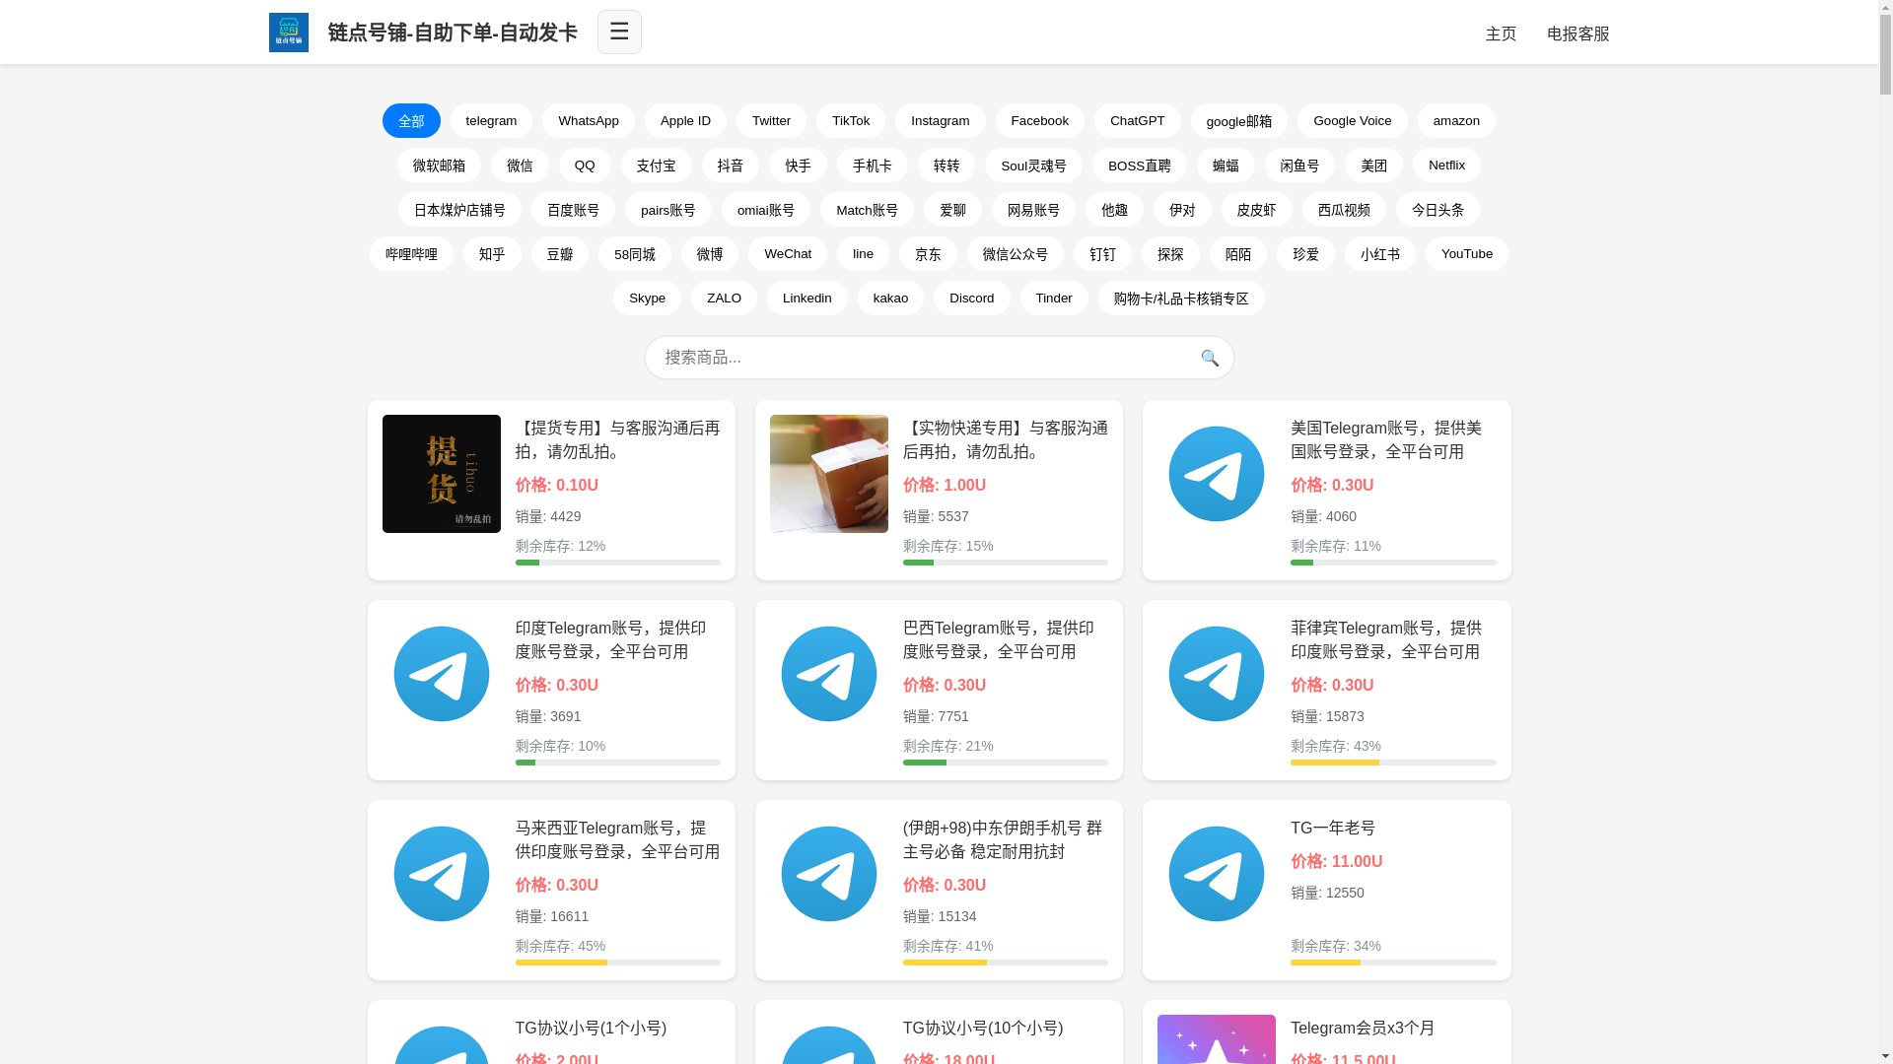
Task: Open the 提货专用 product thumbnail
Action: (442, 474)
